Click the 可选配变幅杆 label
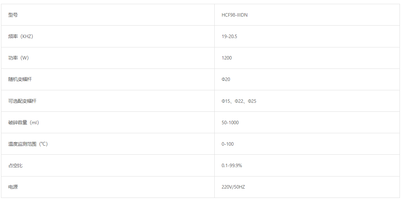The image size is (402, 200). (22, 101)
